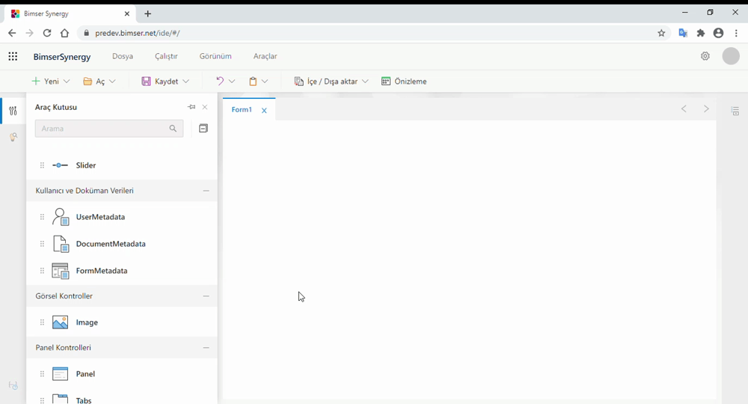Click the Kaydet button
Screen dimensions: 748x404
(x=165, y=82)
